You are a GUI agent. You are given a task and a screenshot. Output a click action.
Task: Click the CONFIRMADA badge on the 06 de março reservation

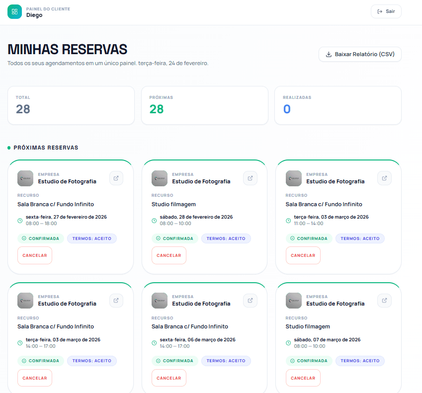coord(174,361)
